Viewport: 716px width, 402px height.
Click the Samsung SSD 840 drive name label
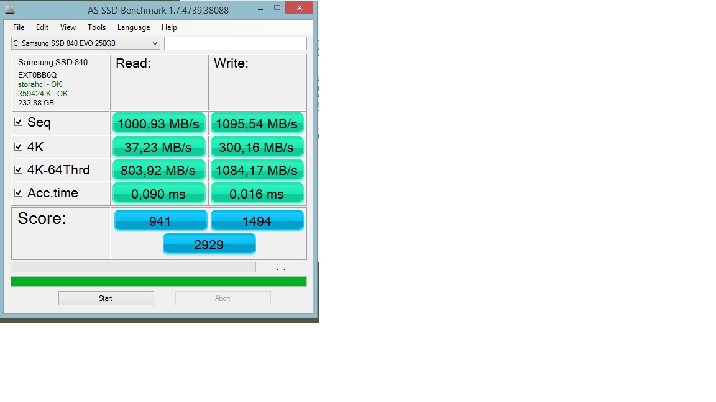53,63
